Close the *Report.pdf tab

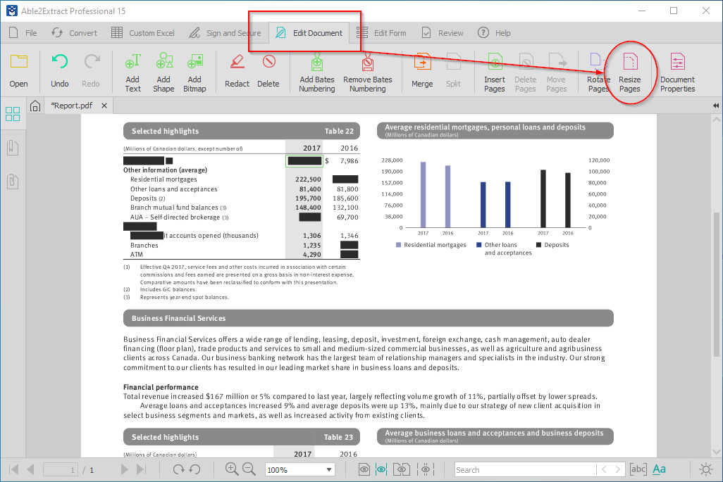click(104, 106)
